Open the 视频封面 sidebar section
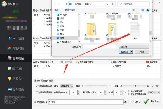This screenshot has height=109, width=163. click(16, 90)
